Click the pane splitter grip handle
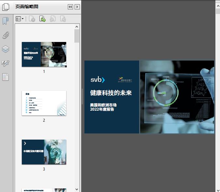This screenshot has height=192, width=220. 82,97
